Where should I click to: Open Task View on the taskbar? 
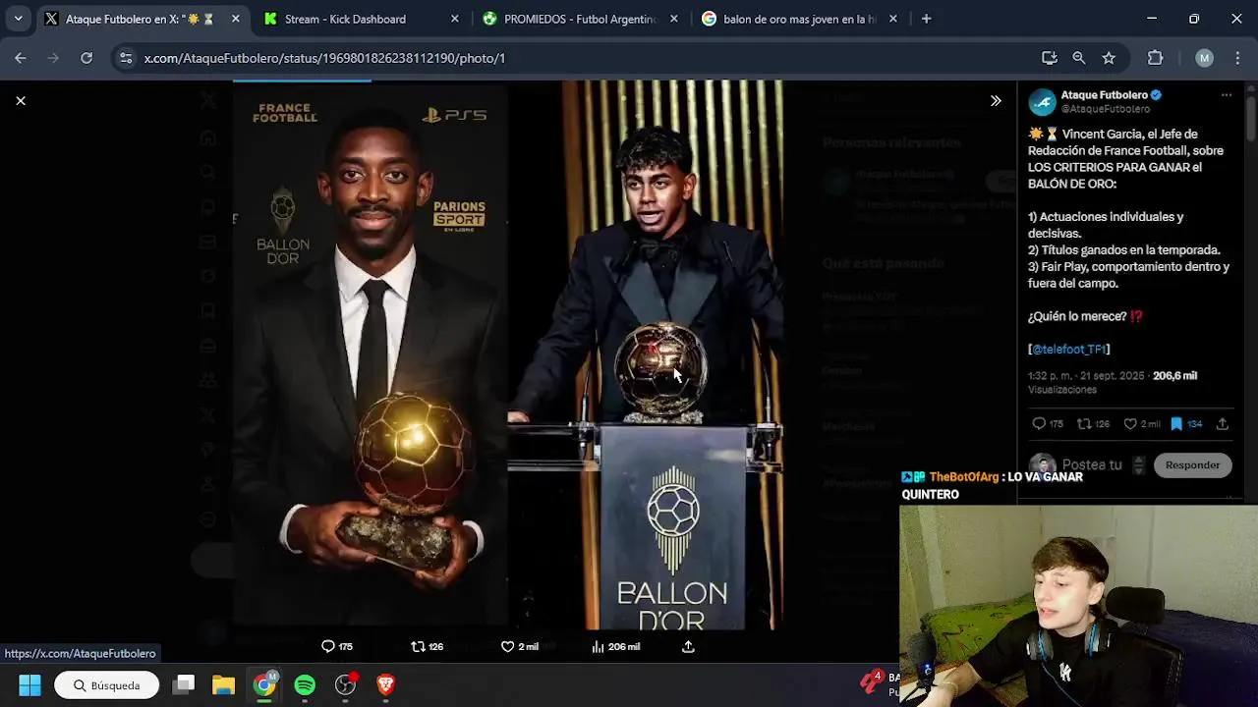coord(184,684)
